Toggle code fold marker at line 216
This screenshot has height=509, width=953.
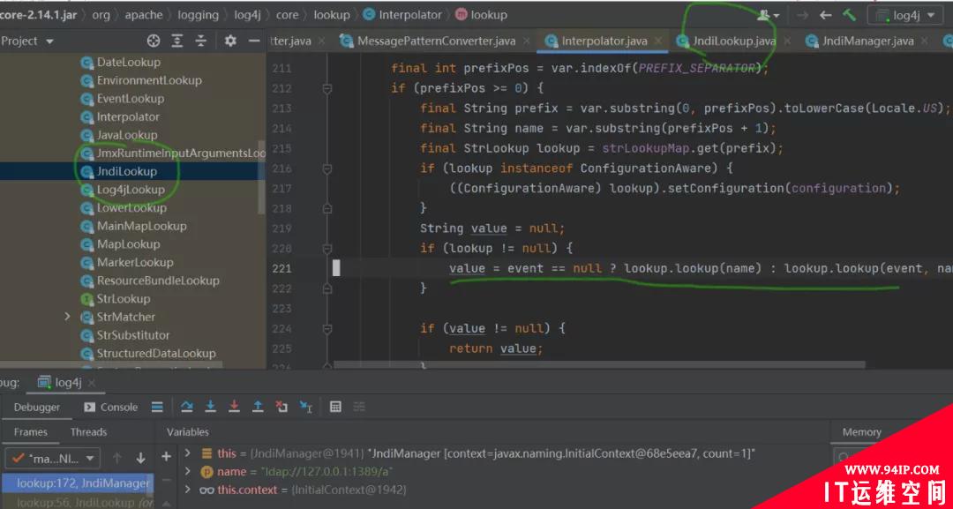[327, 168]
